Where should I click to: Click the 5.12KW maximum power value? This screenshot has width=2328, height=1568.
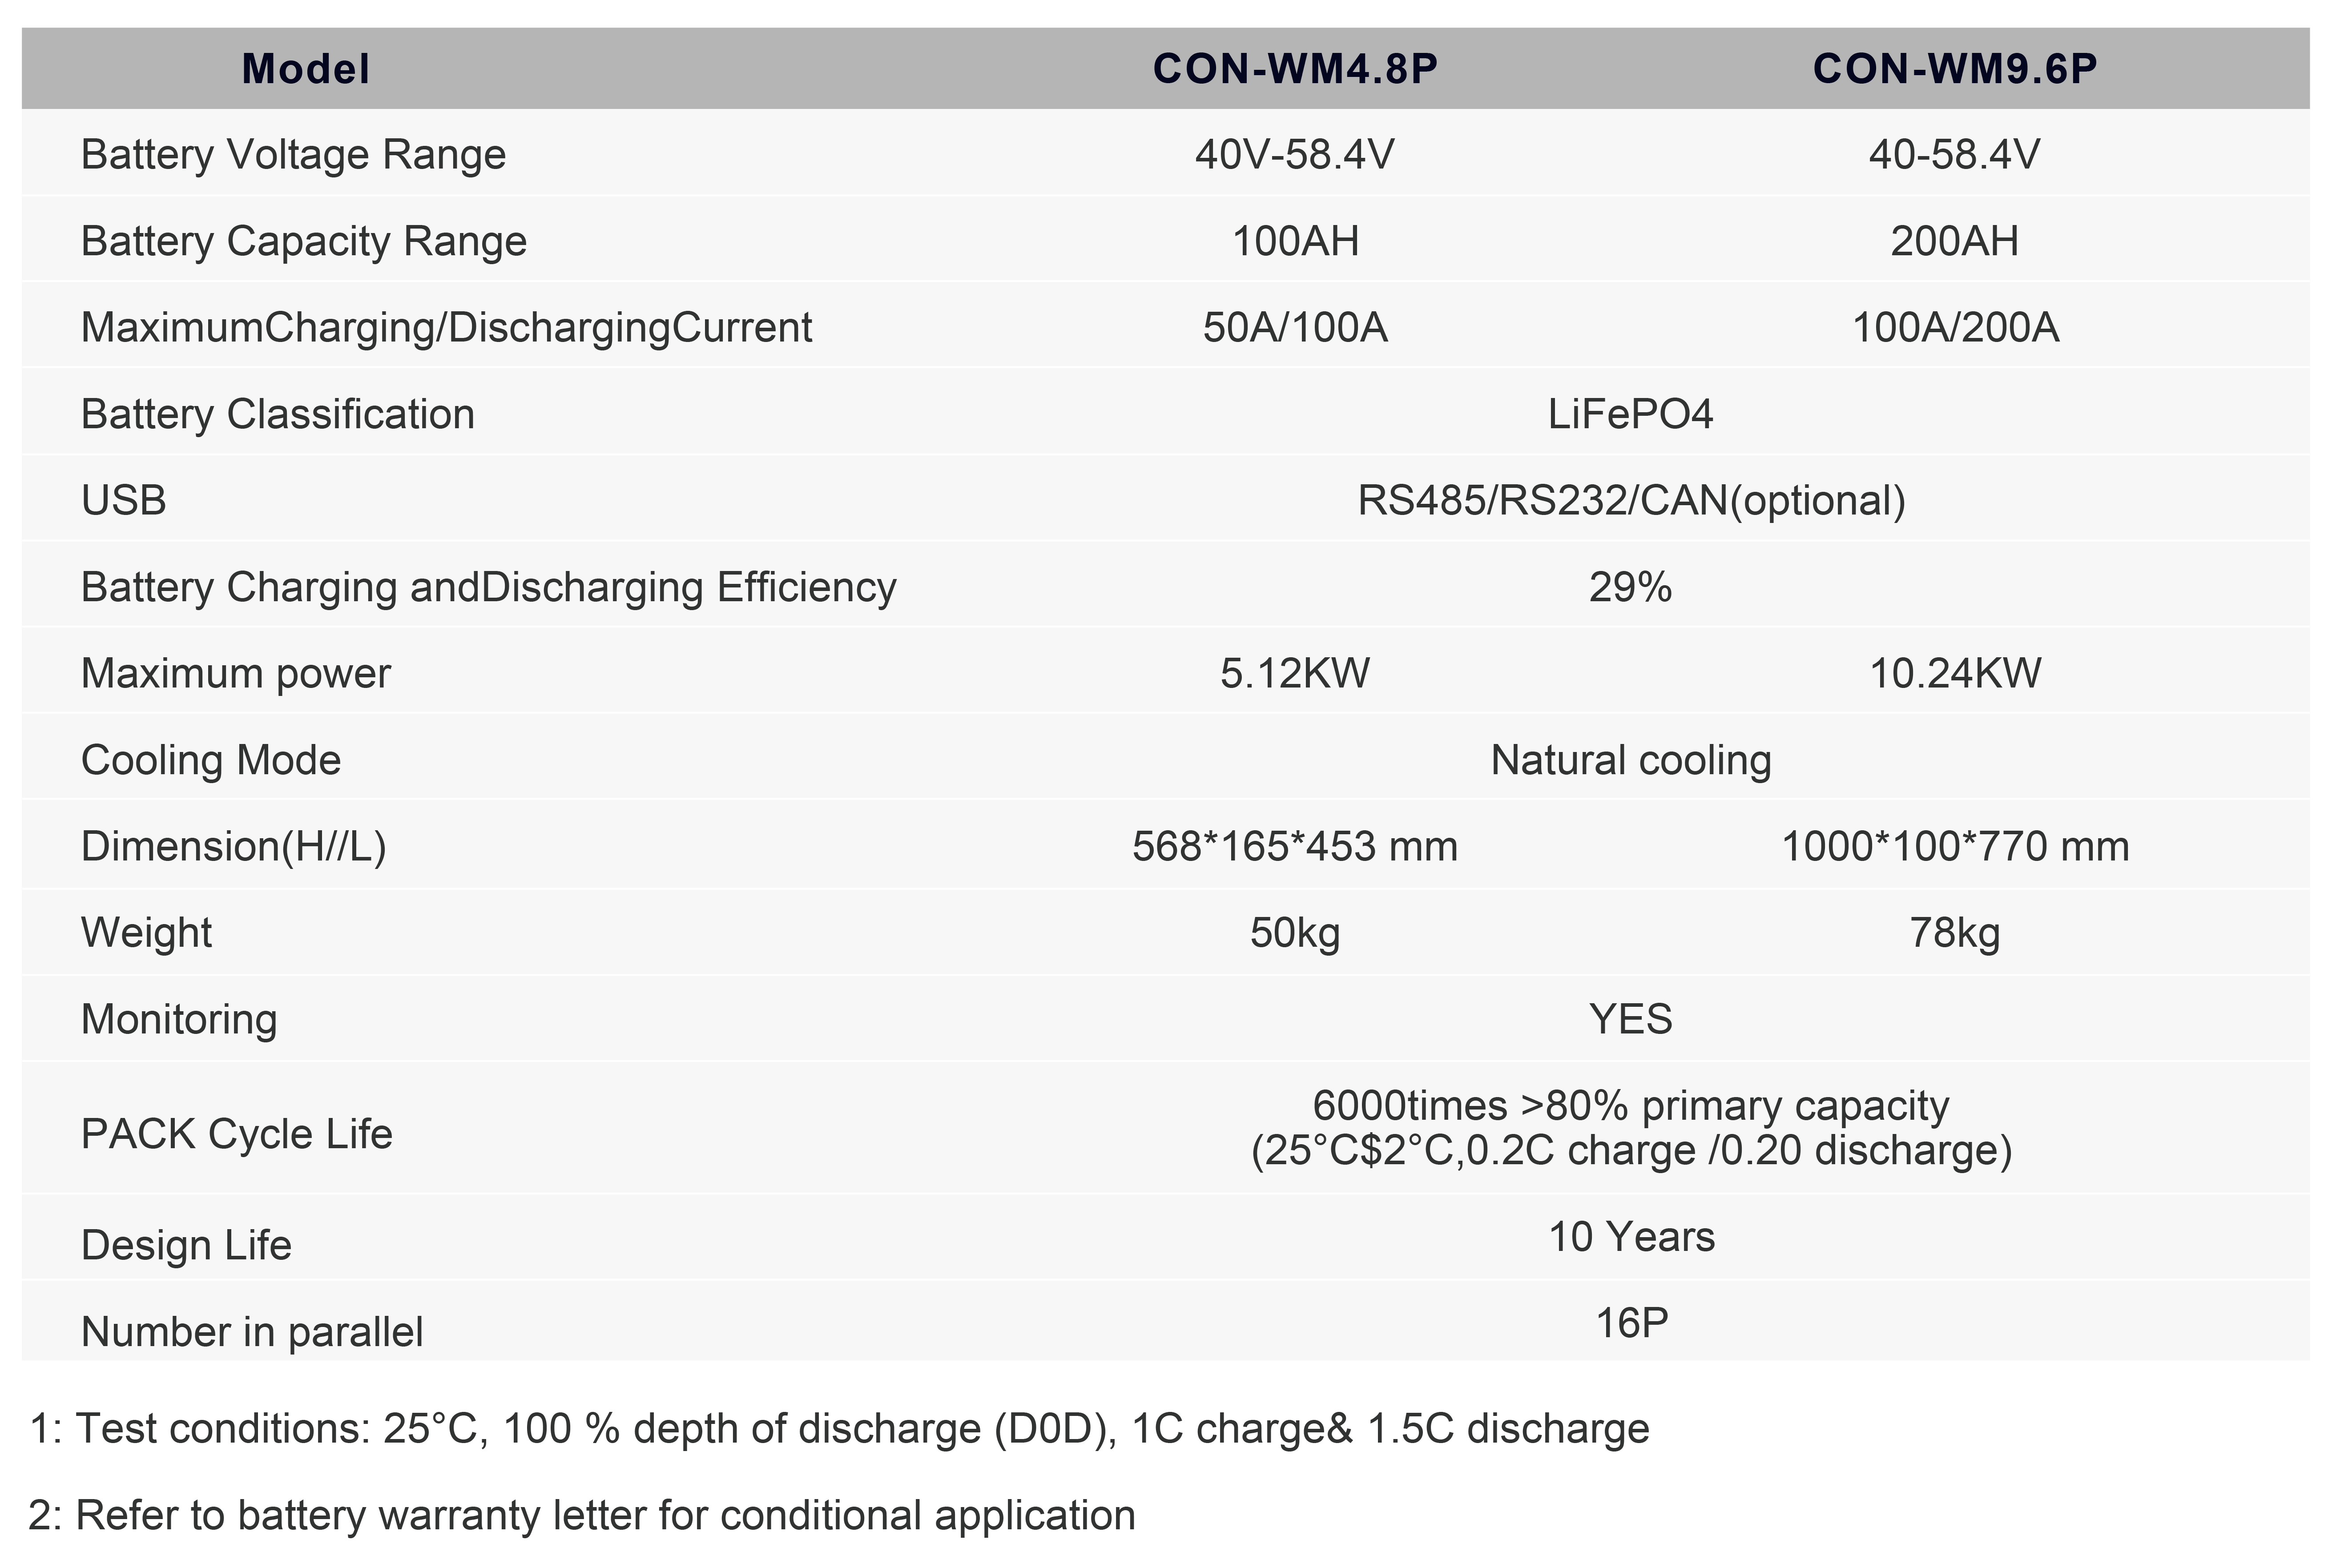pos(1295,673)
